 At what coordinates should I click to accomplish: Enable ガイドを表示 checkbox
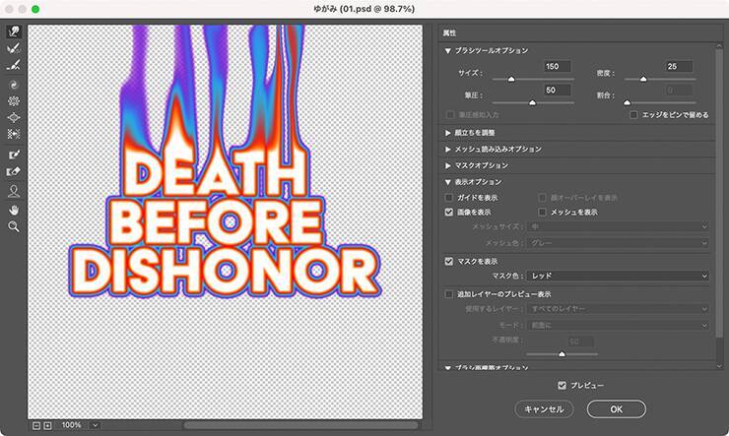[448, 198]
